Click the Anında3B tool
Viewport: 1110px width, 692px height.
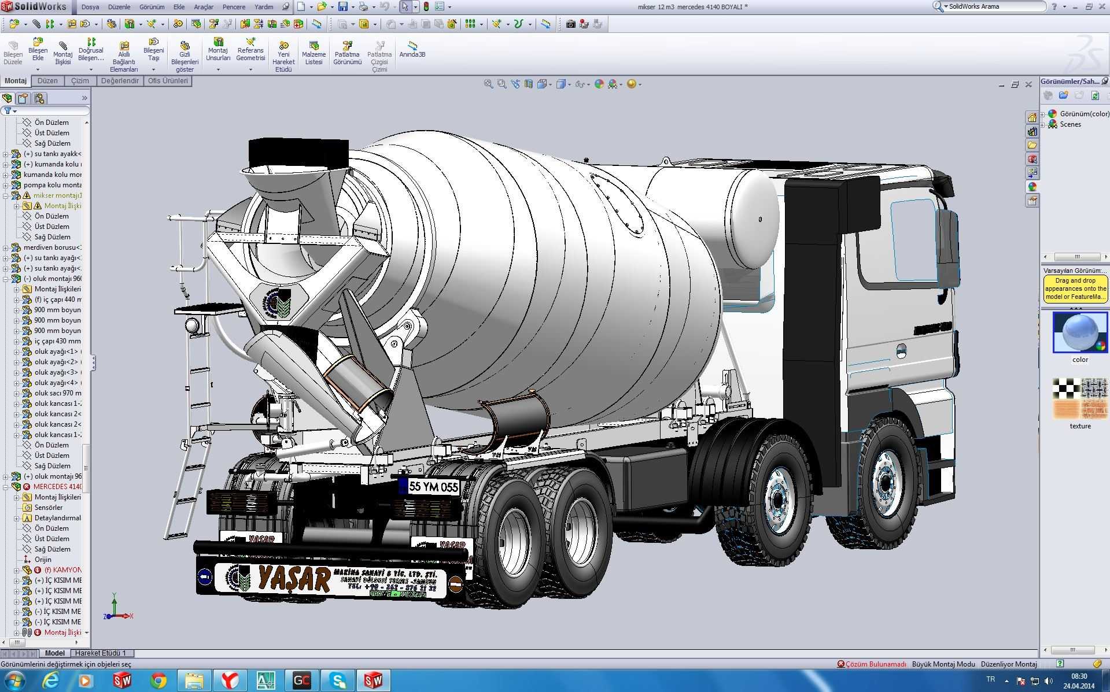412,50
